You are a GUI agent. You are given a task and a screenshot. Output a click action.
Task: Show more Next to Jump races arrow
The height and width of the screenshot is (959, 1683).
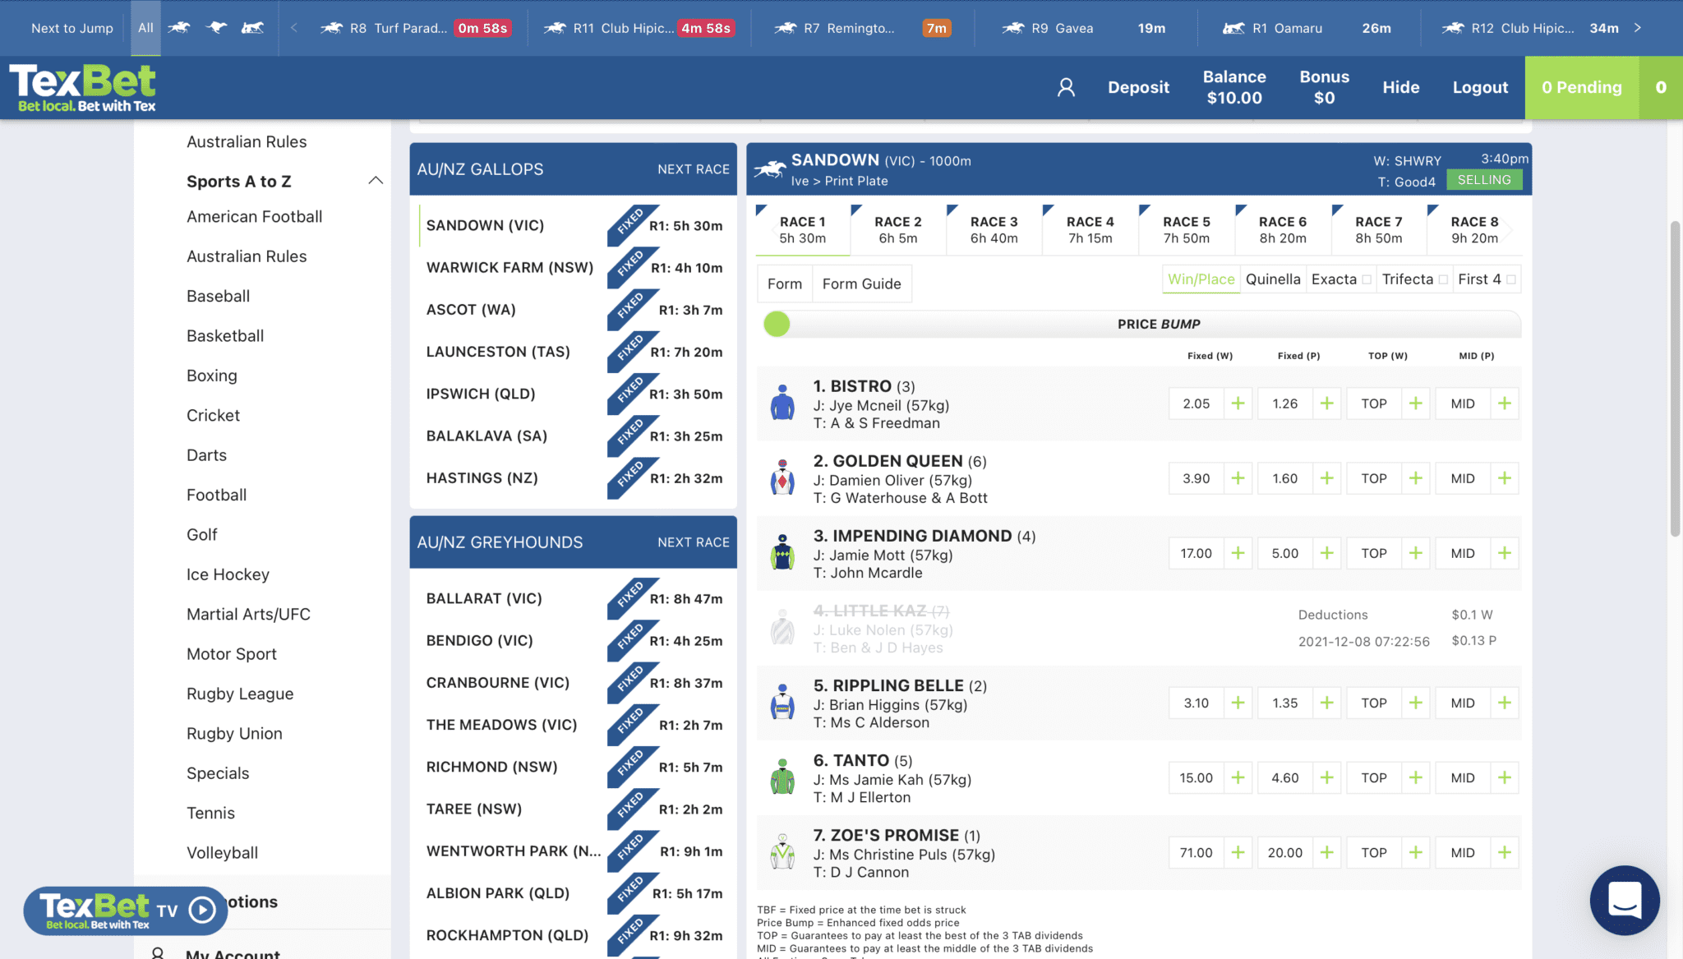tap(1638, 28)
